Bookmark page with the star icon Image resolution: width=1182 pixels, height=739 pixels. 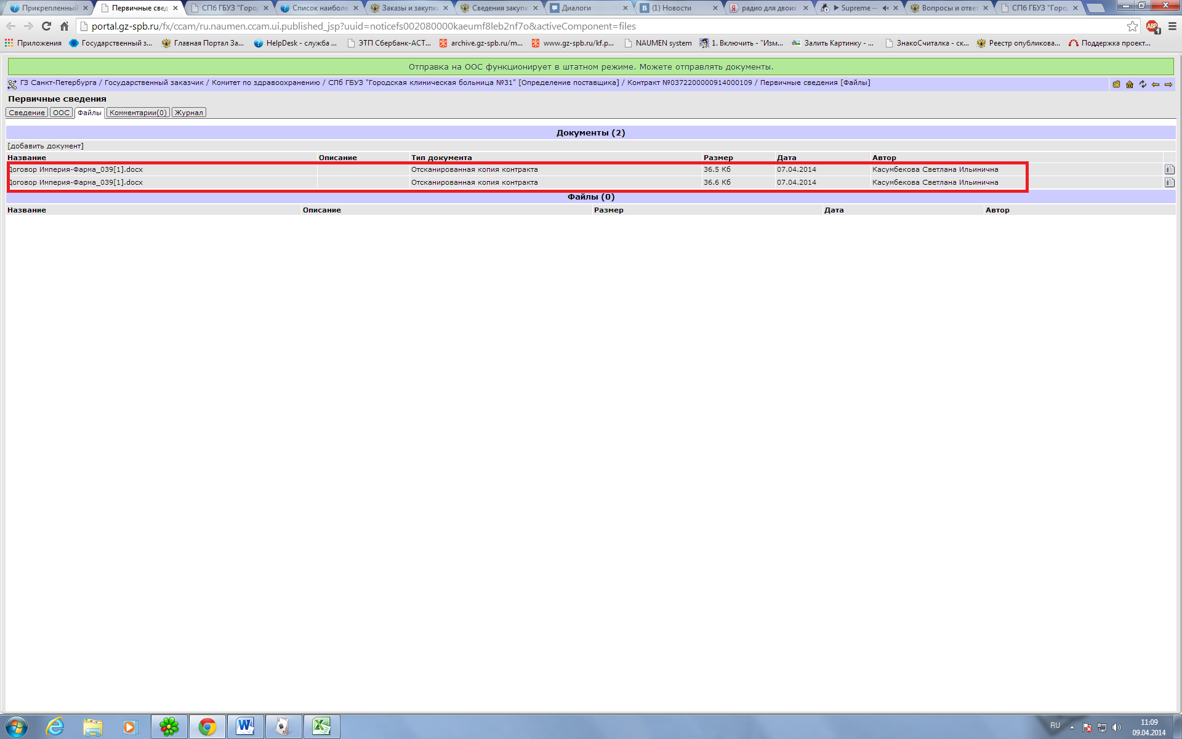pos(1132,26)
